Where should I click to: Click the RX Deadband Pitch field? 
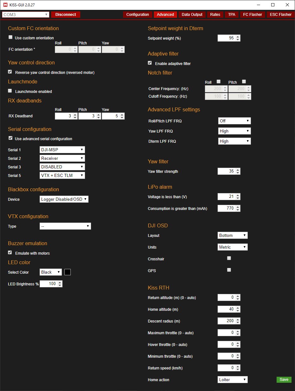point(89,116)
